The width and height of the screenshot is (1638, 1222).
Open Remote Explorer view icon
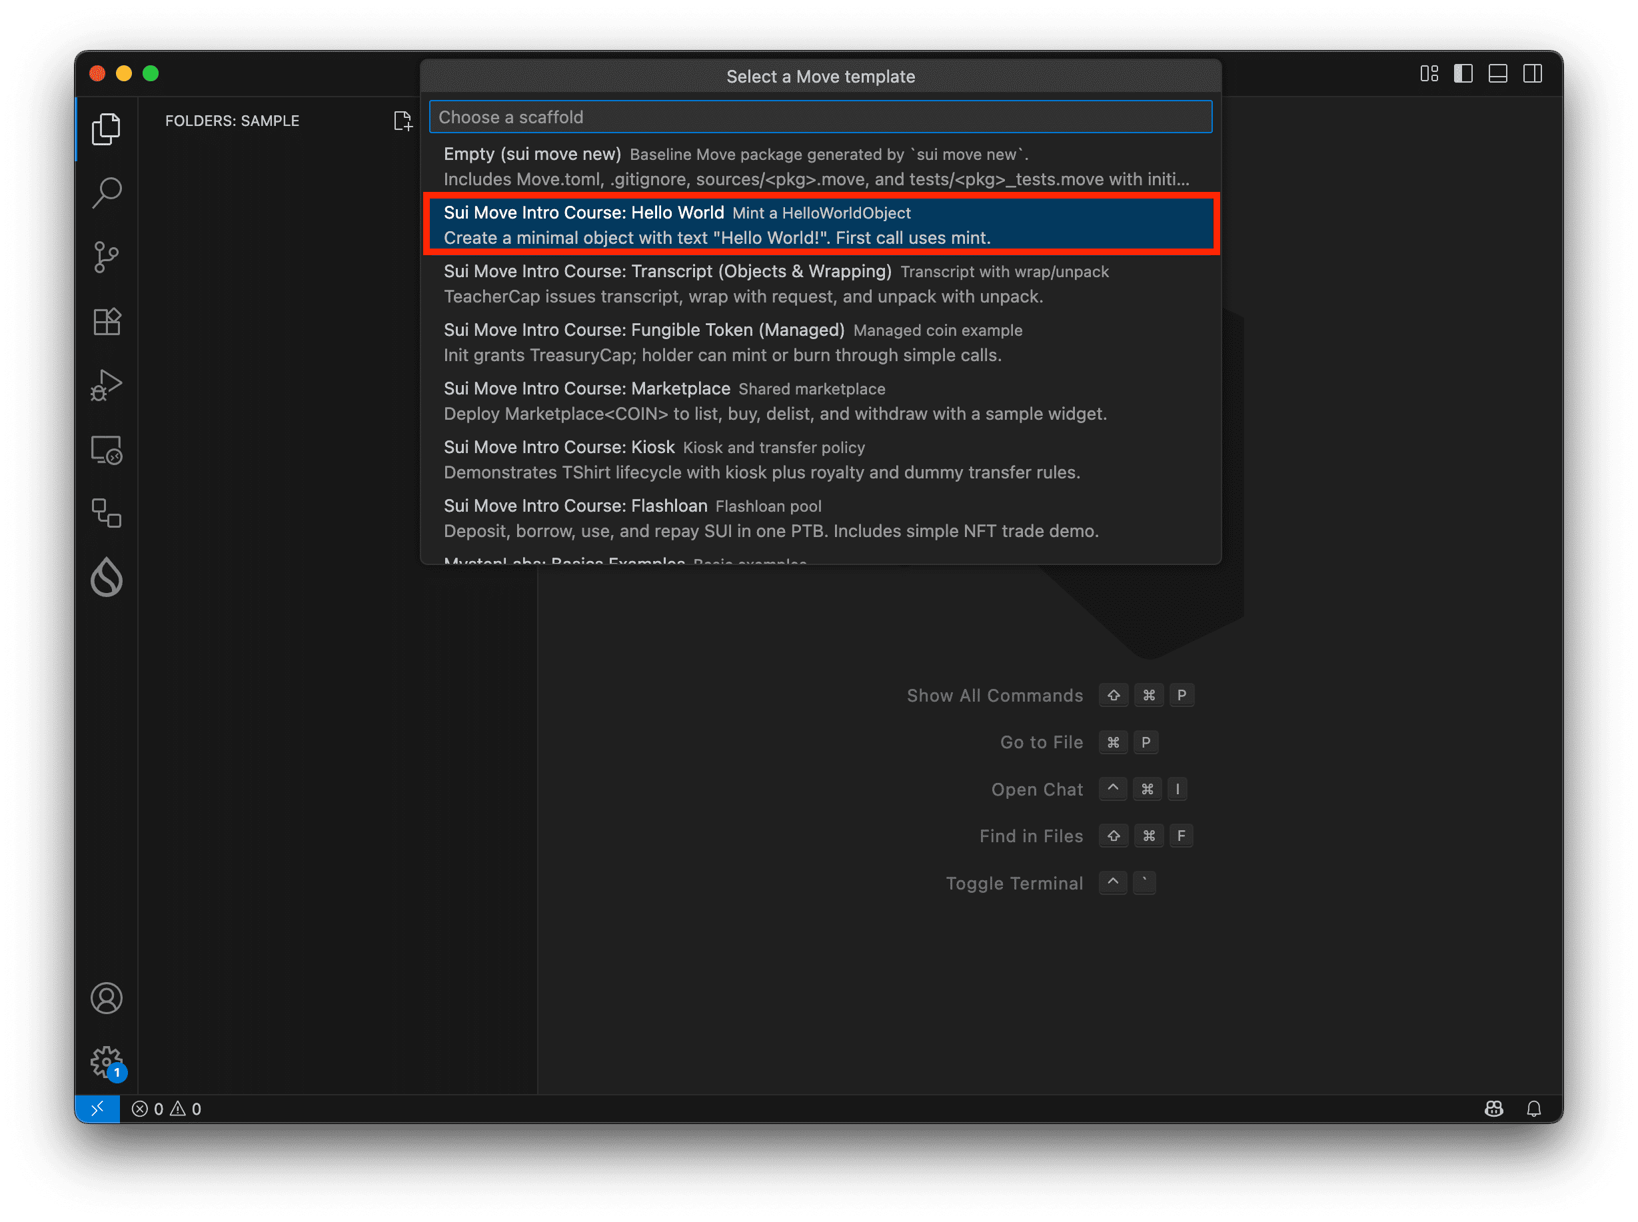point(107,450)
